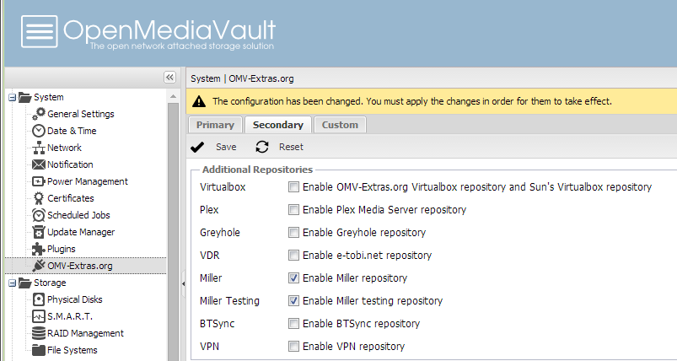Click the File Systems folder icon

(39, 350)
